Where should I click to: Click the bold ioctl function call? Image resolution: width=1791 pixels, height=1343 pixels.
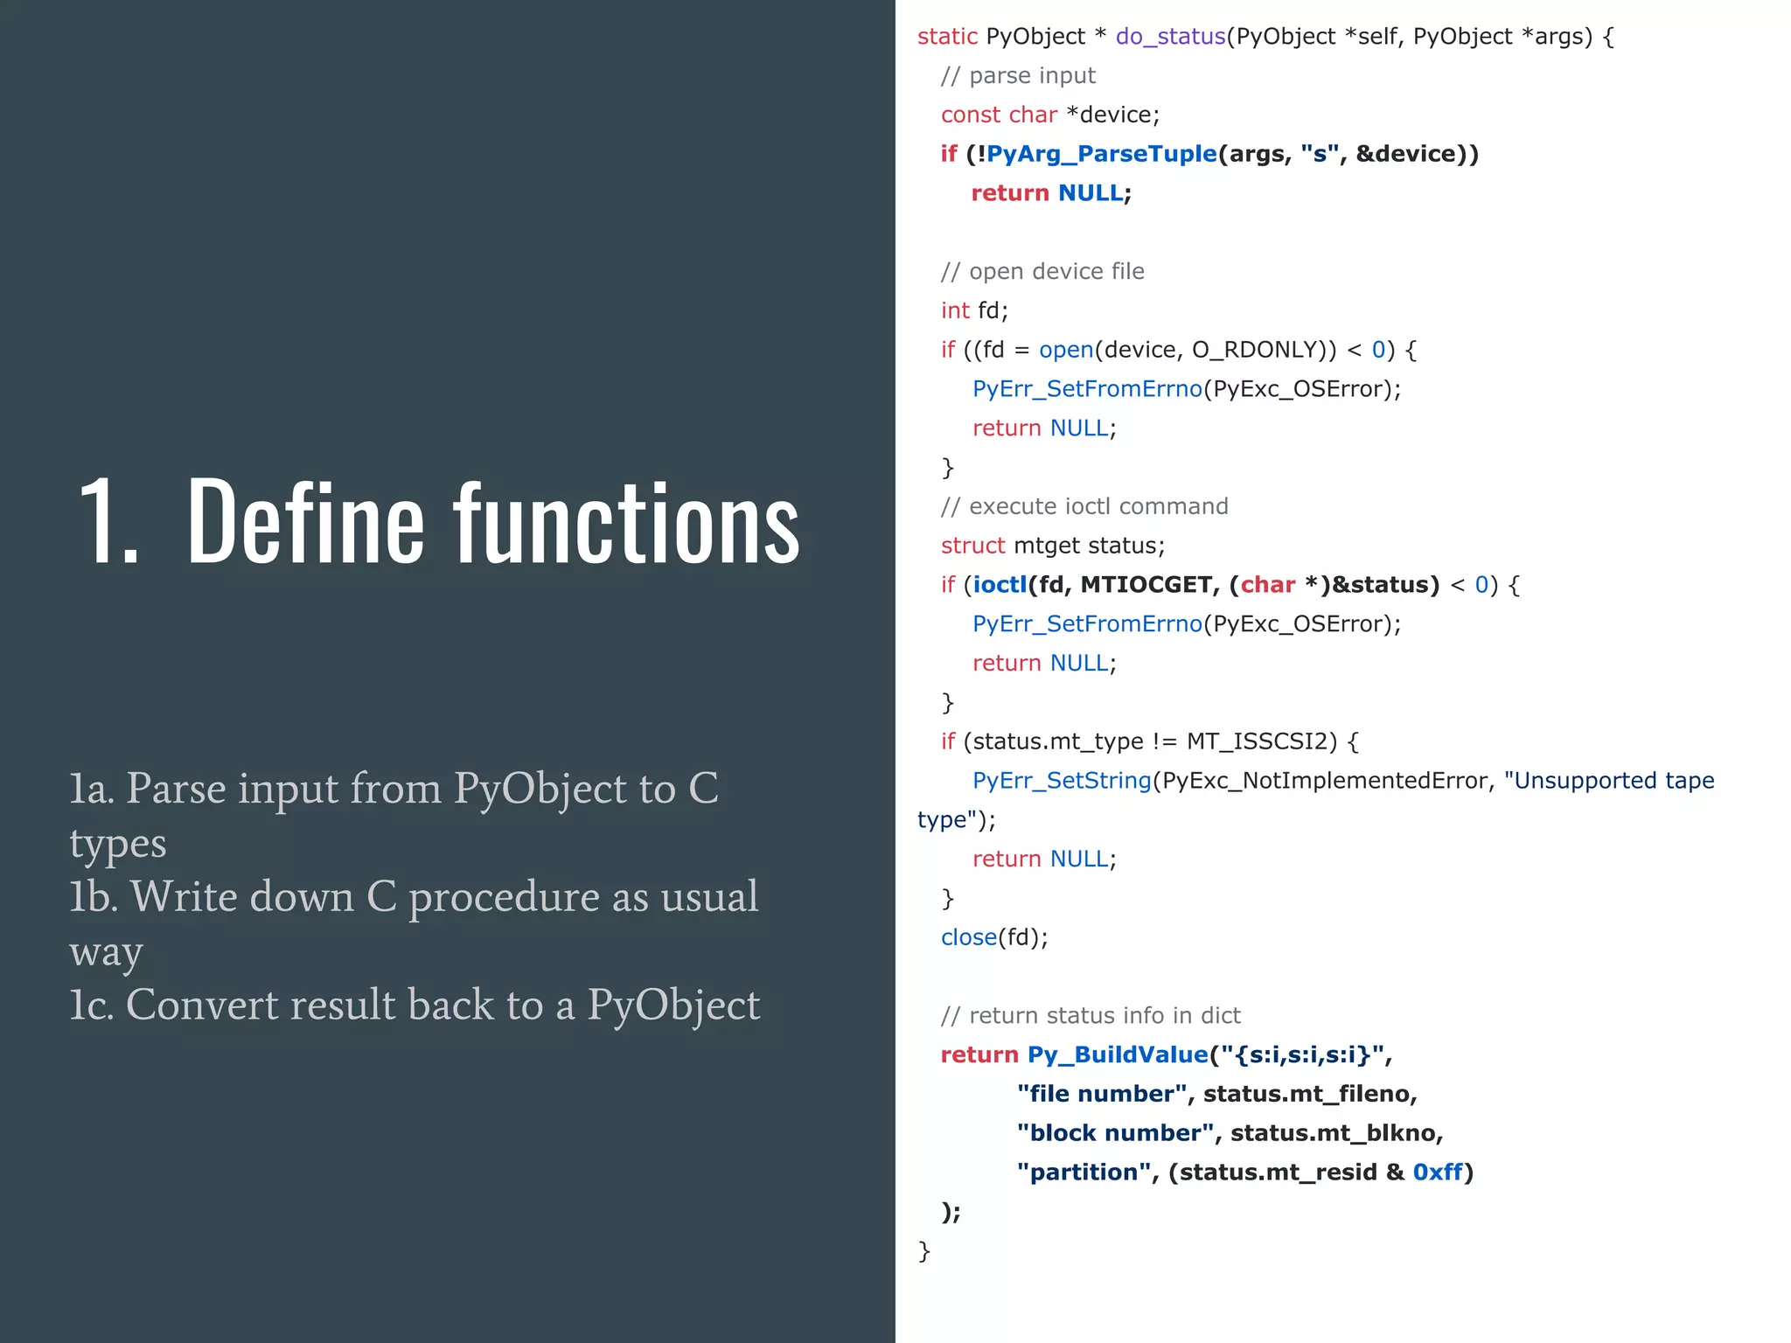click(x=1000, y=585)
